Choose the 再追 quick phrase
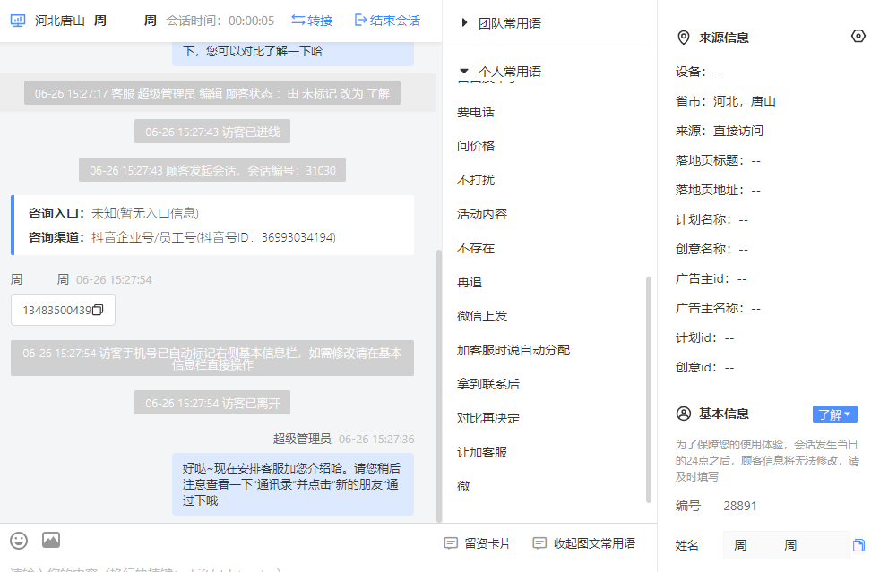Viewport: 871px width, 572px height. click(x=470, y=282)
